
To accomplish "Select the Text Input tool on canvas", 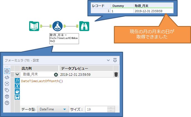I will pyautogui.click(x=34, y=26).
